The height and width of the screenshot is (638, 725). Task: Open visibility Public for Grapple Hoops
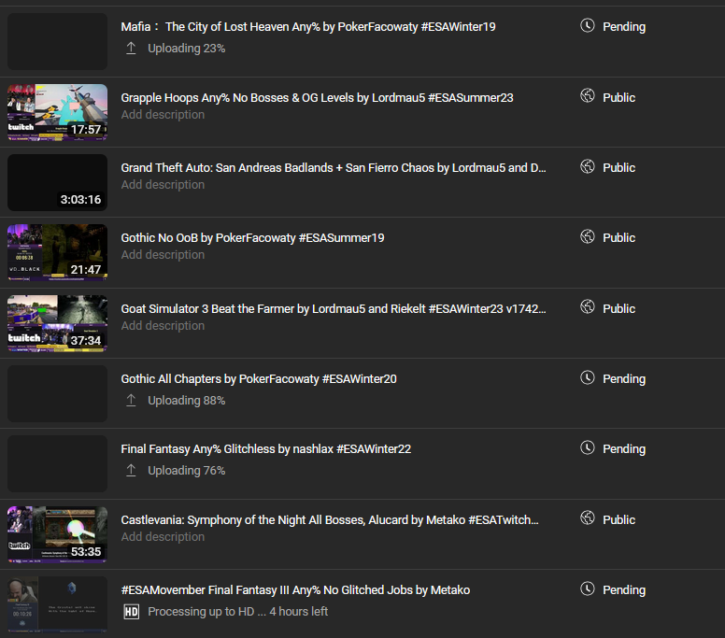[x=618, y=97]
